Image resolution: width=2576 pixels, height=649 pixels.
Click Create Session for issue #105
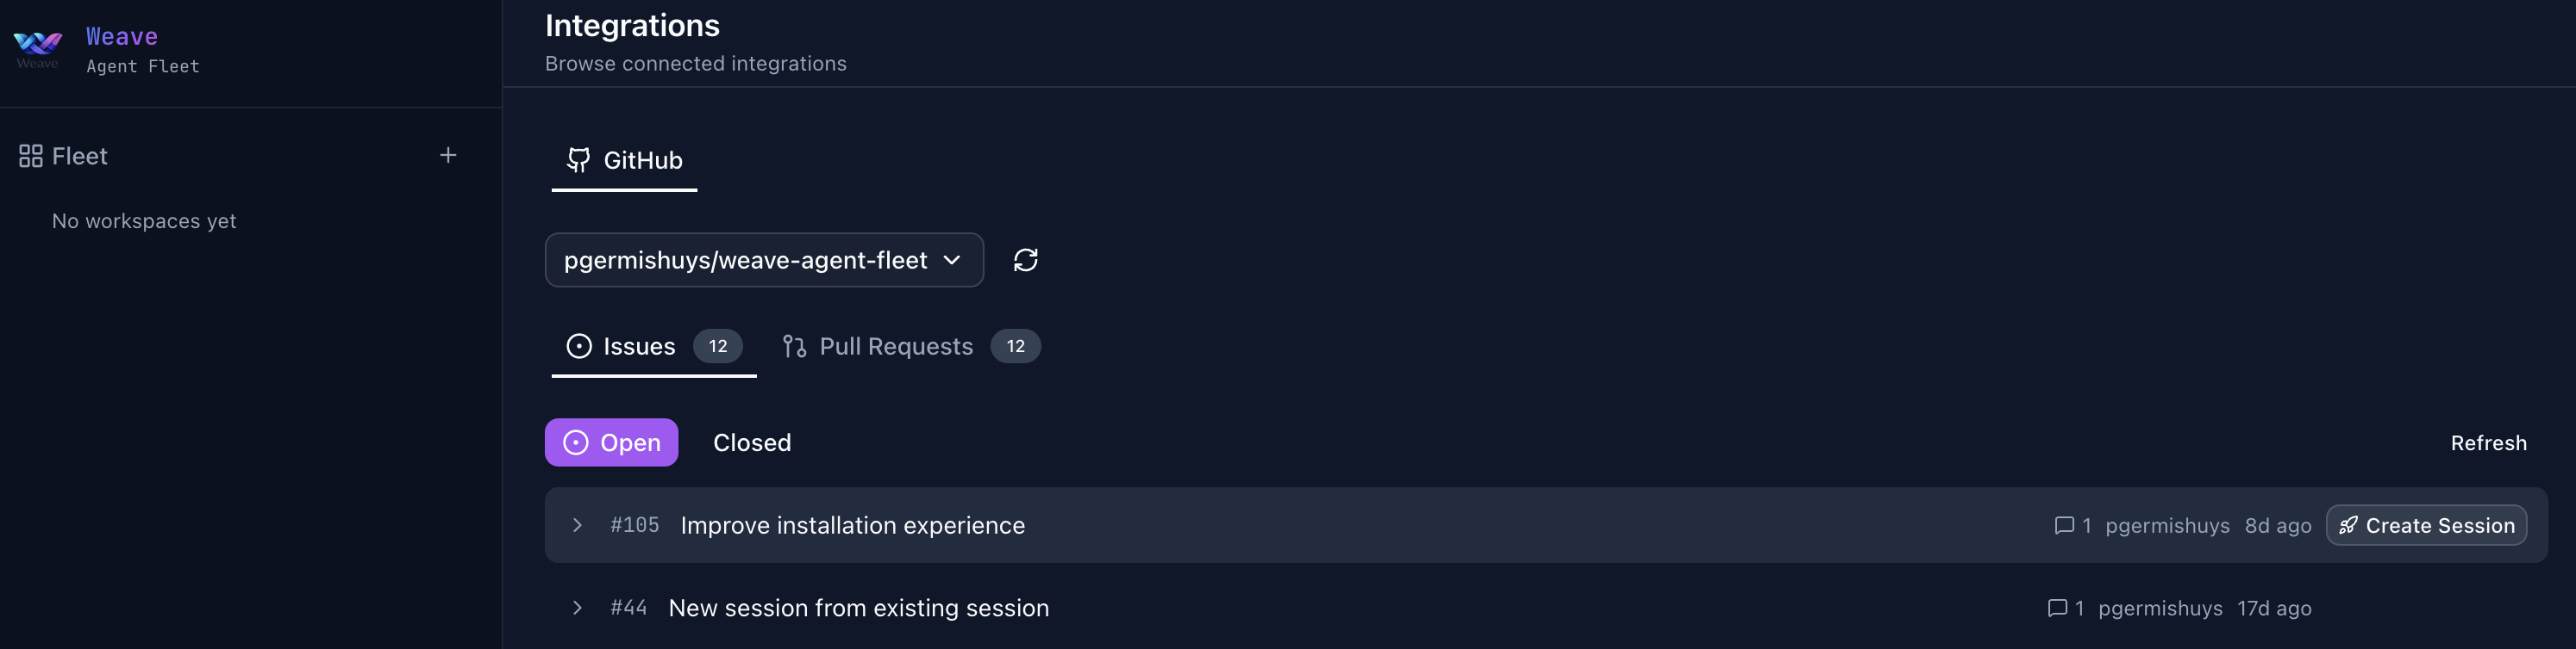2425,525
